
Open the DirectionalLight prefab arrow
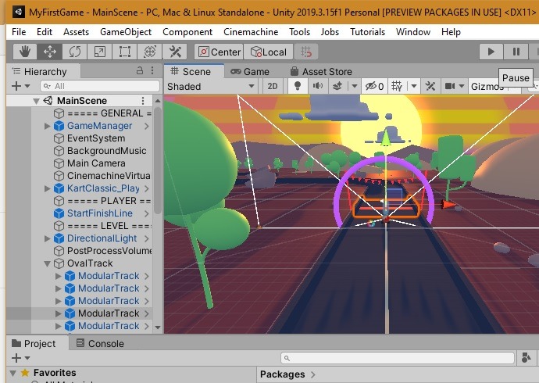[147, 238]
